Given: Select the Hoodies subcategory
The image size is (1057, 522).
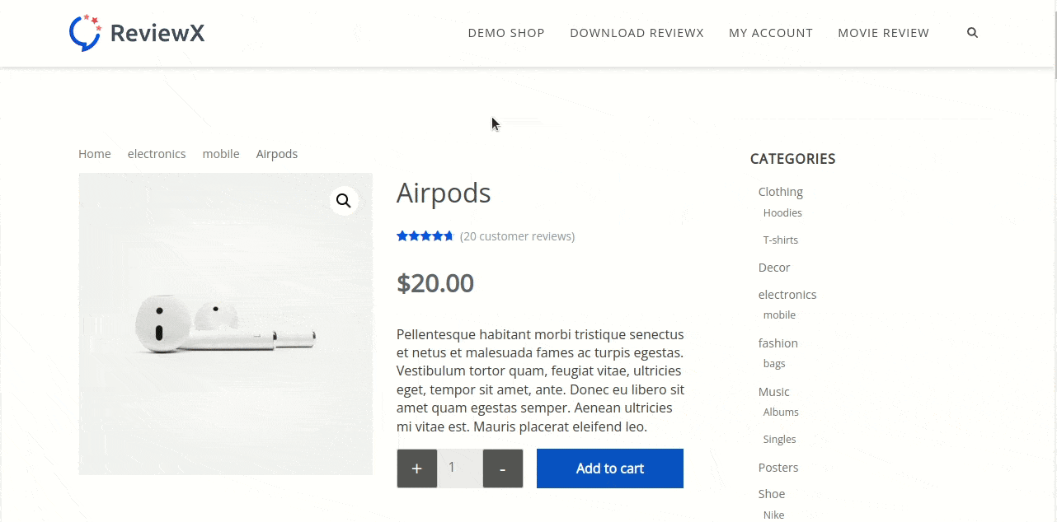Looking at the screenshot, I should 782,213.
